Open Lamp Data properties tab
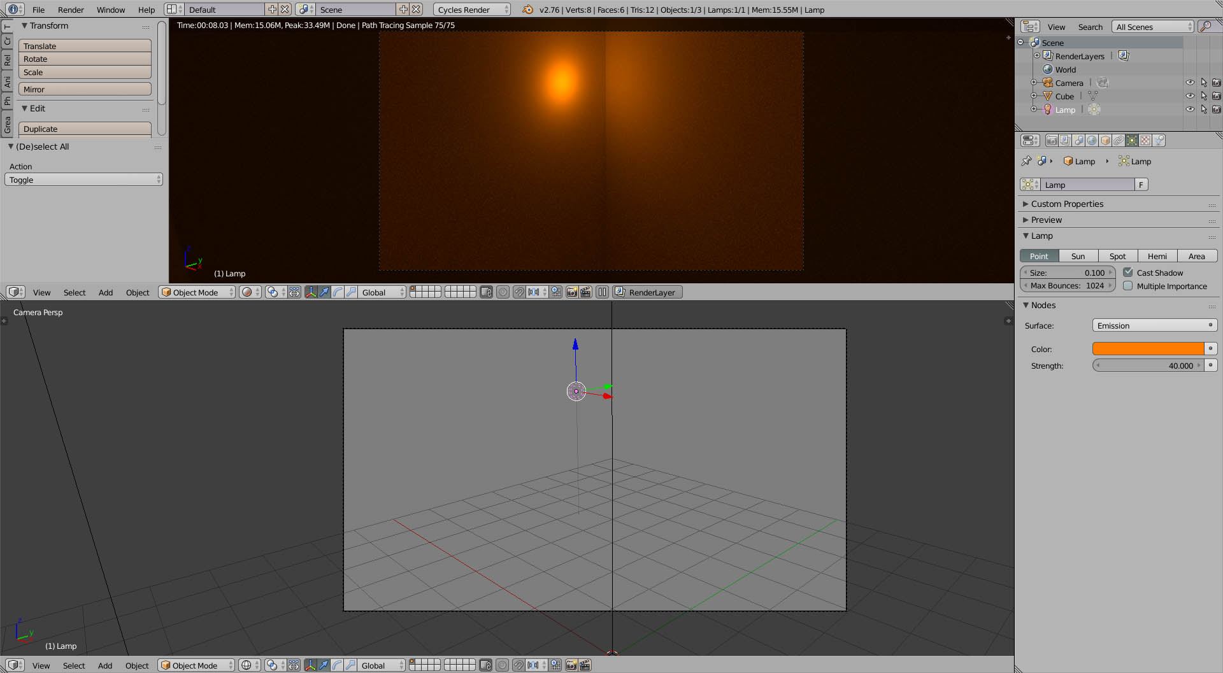Viewport: 1223px width, 673px height. 1132,141
